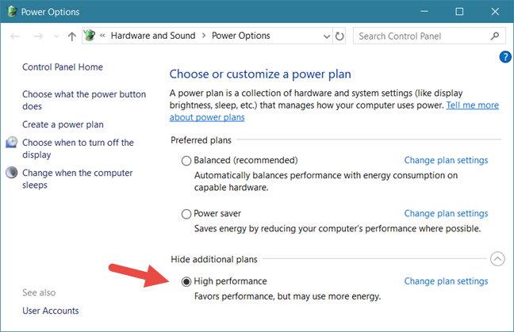Screen dimensions: 514x332
Task: Click the forward navigation arrow
Action: tap(38, 36)
